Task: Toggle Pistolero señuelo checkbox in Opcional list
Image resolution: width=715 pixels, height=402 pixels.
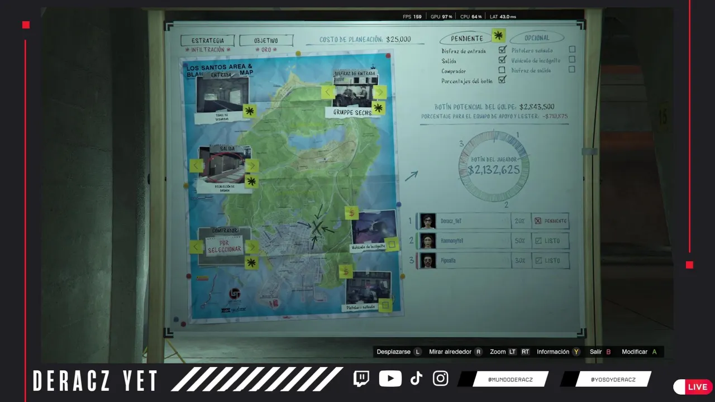Action: point(572,49)
